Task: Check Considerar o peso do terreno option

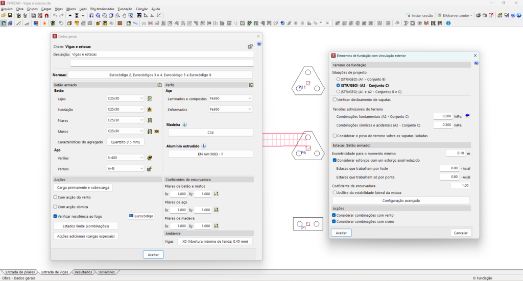Action: point(335,136)
